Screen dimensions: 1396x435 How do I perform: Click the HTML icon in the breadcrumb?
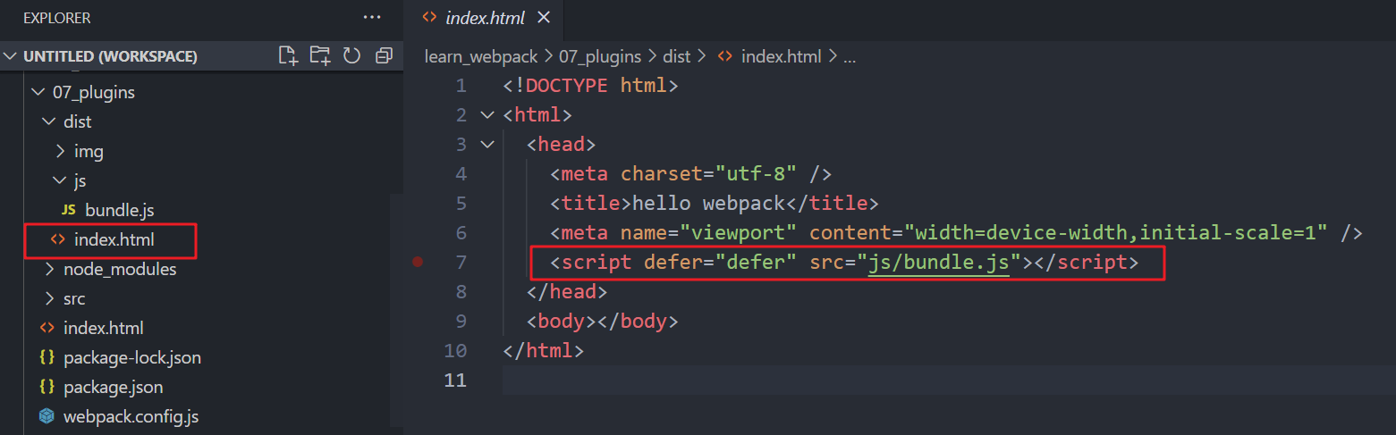click(725, 56)
